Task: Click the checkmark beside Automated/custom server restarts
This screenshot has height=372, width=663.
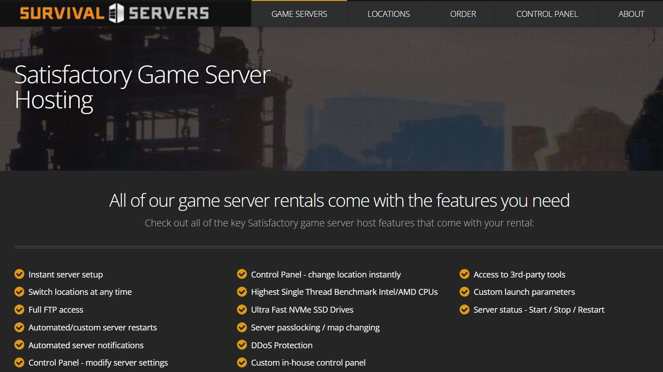Action: (x=19, y=327)
